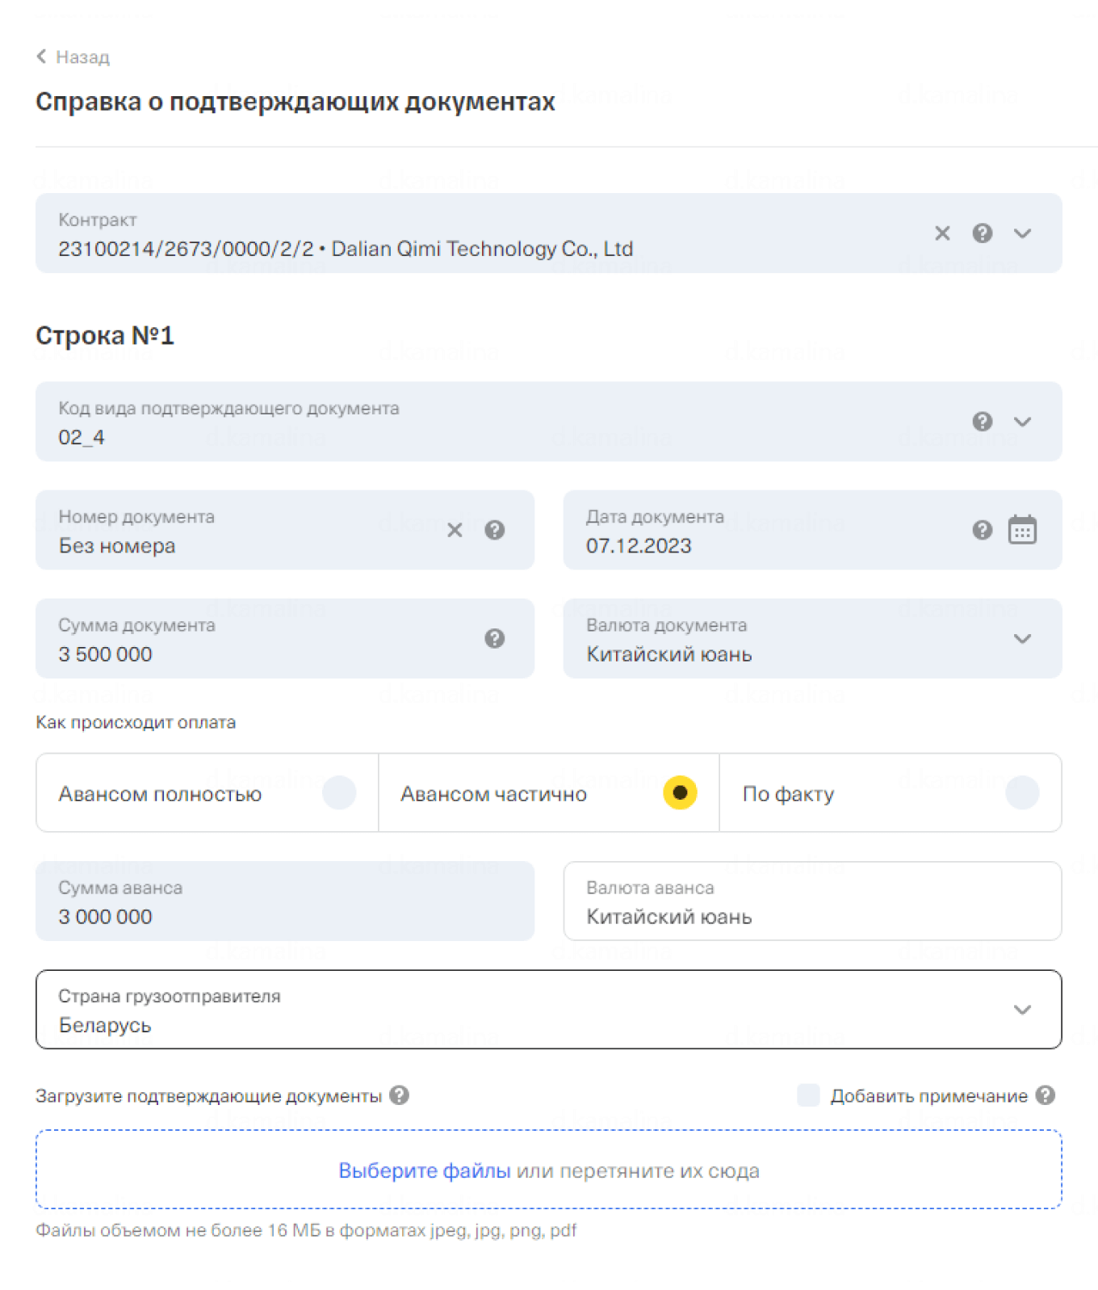1098x1290 pixels.
Task: Show help tooltip beside Добавить примечание
Action: [1046, 1095]
